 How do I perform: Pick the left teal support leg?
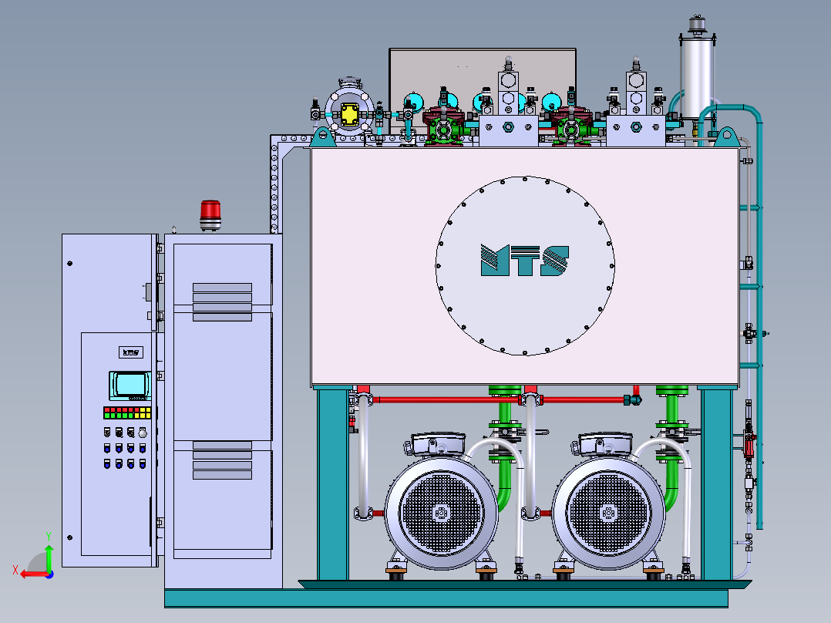point(333,483)
